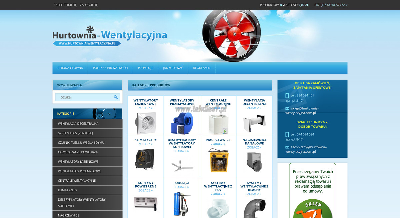Select Czujniki tlenku węgla i dymu category
This screenshot has width=400, height=218.
[87, 143]
